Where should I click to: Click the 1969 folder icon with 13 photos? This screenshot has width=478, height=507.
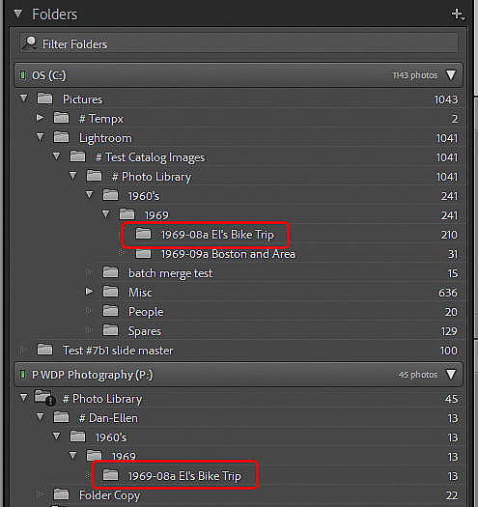pyautogui.click(x=94, y=456)
